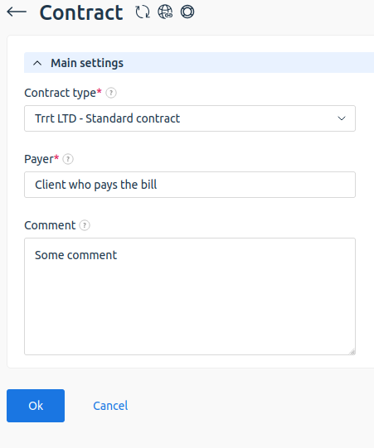Click the Contract page heading
374x448 pixels.
tap(81, 12)
